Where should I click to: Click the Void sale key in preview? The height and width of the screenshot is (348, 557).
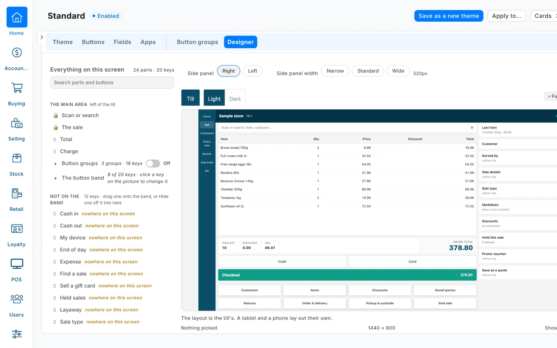(445, 304)
